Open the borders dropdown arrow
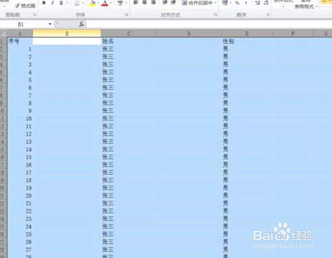Viewport: 332px width, 258px height. pos(83,3)
